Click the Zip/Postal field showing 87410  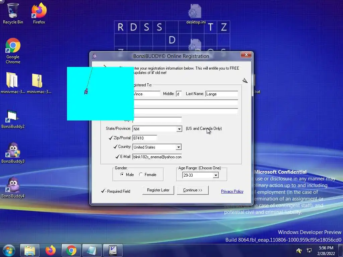coord(145,138)
